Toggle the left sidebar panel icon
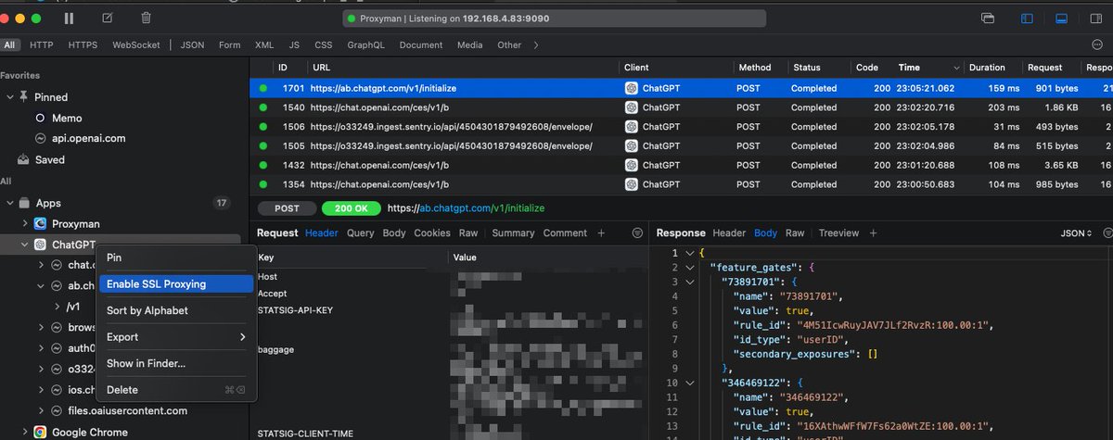 click(x=1027, y=18)
